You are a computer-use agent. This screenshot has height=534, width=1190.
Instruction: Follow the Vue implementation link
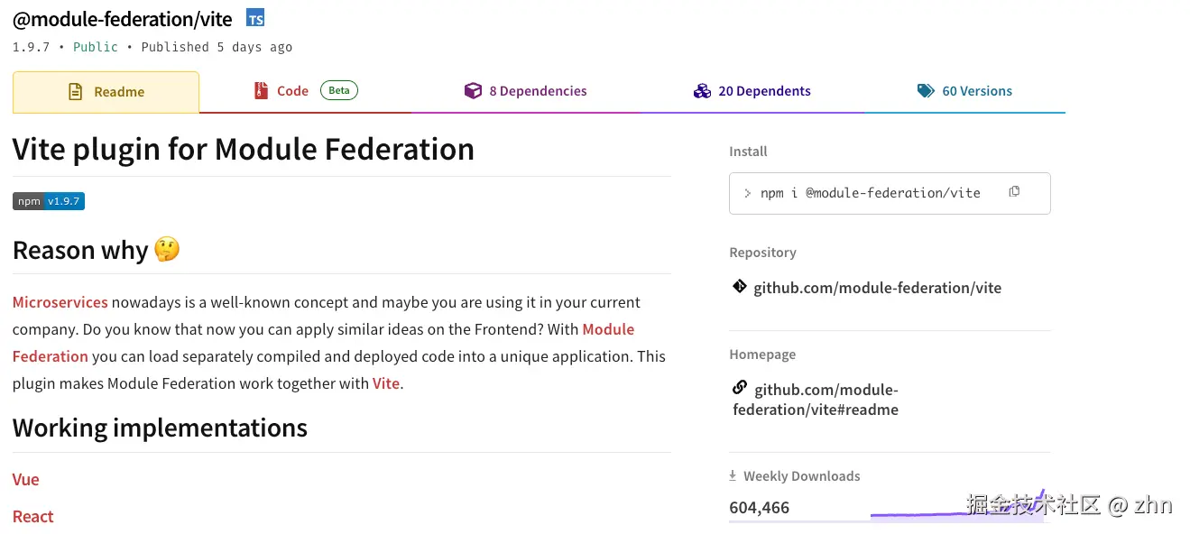(x=26, y=479)
